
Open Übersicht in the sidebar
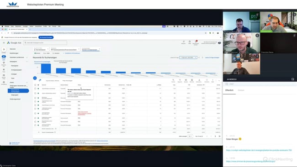[x=13, y=49]
